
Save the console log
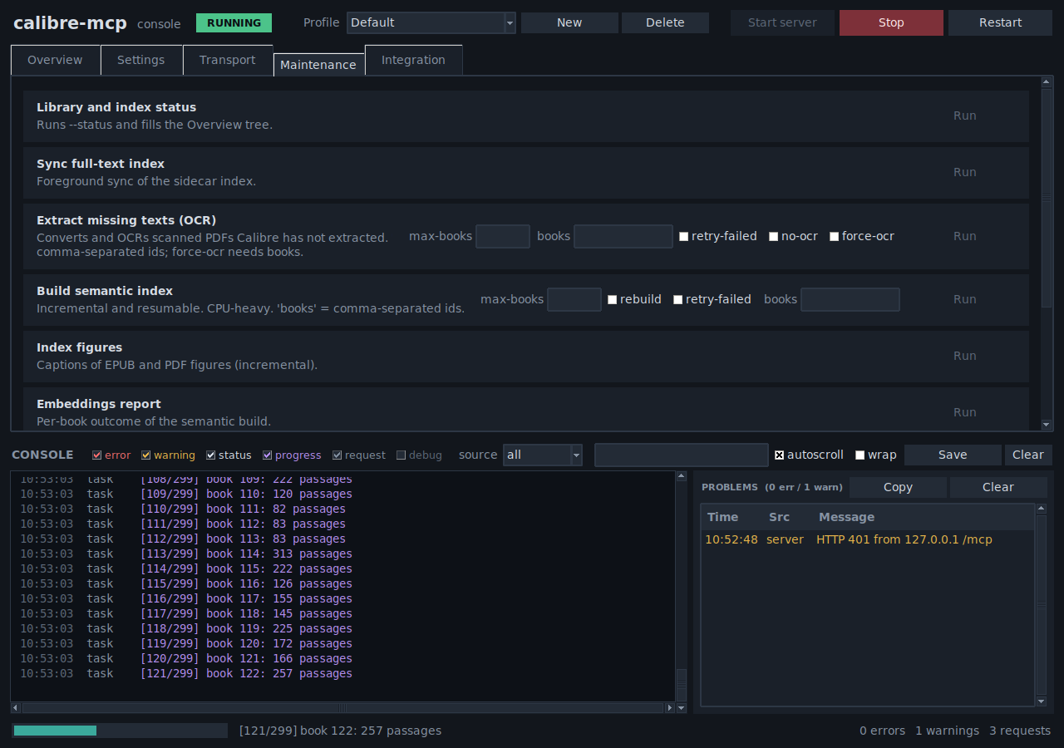[x=953, y=455]
